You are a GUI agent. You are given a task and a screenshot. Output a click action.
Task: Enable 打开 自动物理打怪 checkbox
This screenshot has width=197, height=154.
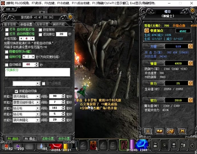tap(7, 34)
